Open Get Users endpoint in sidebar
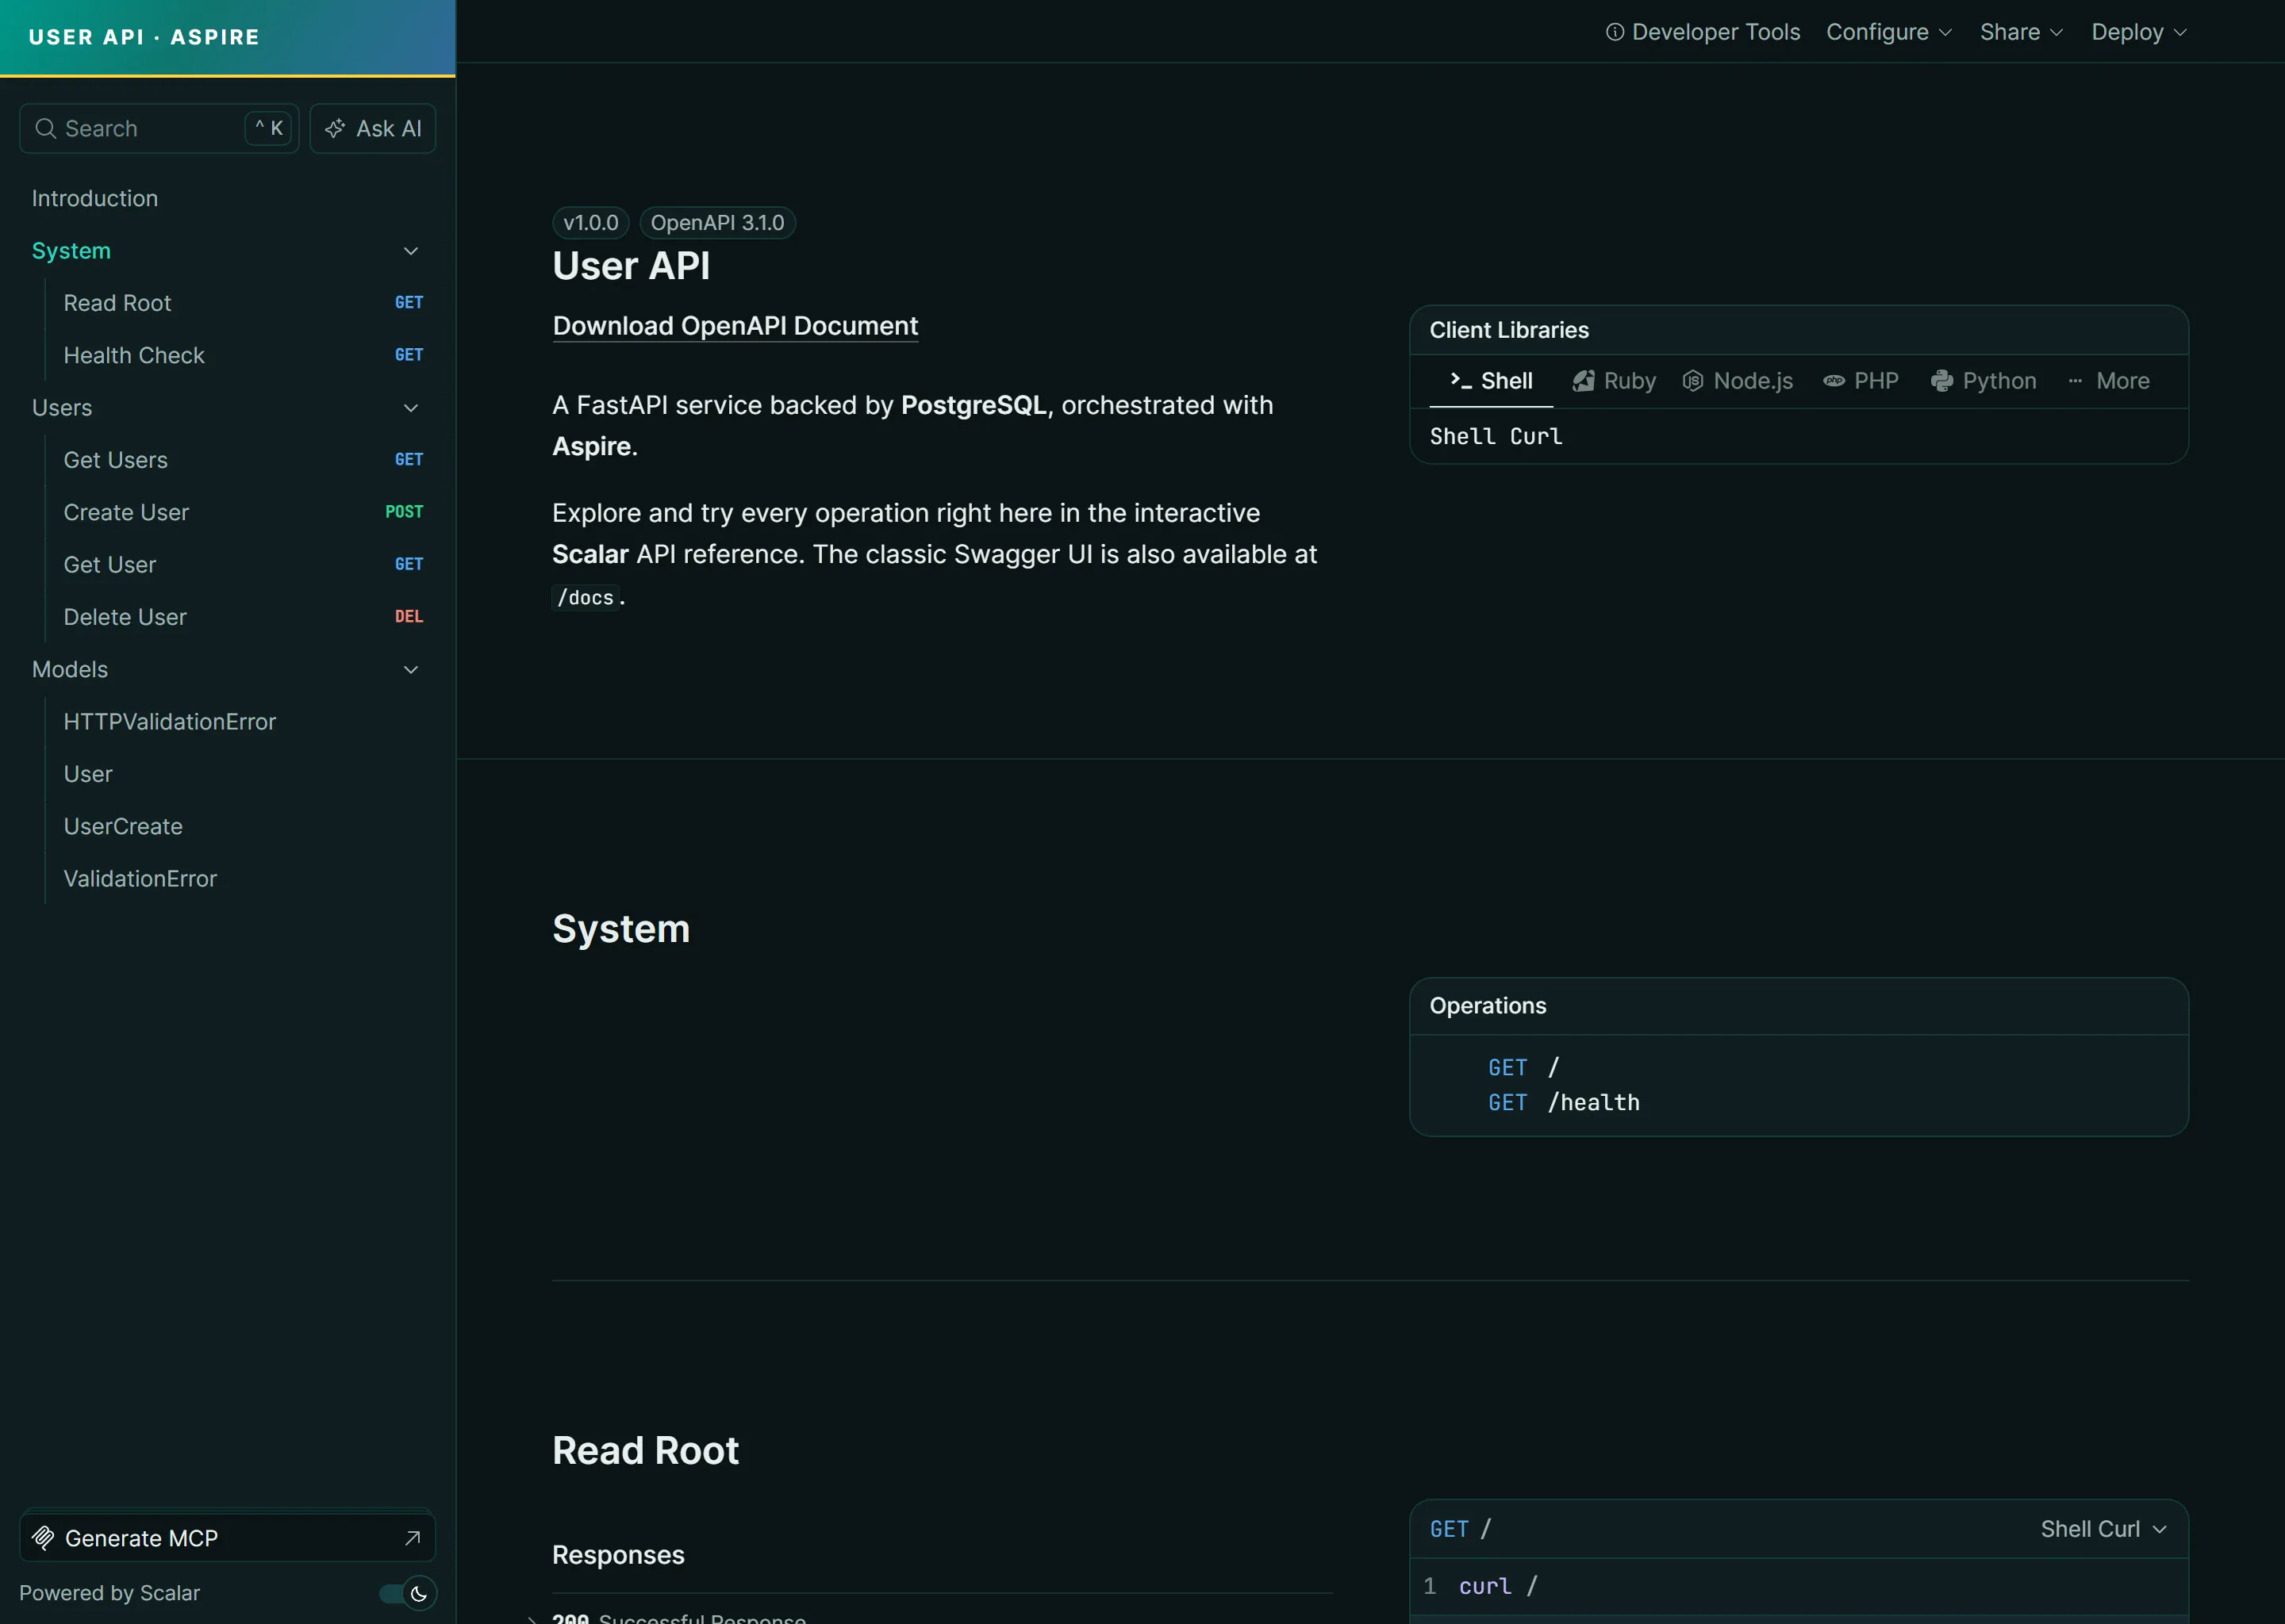 tap(243, 460)
